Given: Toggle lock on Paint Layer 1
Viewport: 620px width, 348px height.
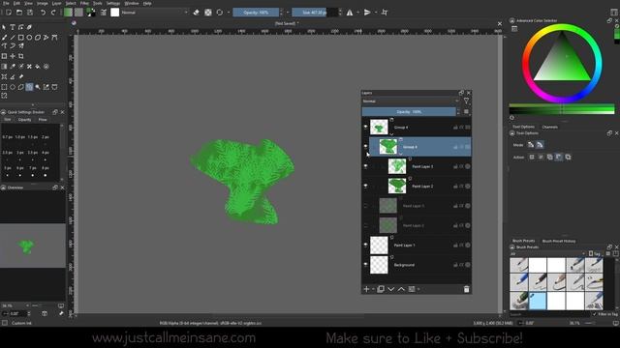Looking at the screenshot, I should tap(455, 245).
